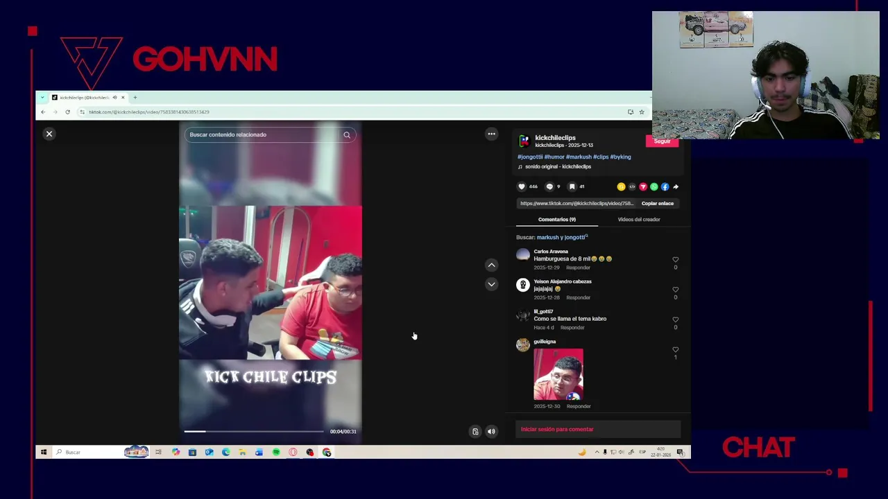
Task: Open the kickchileclips profile avatar
Action: pos(524,141)
